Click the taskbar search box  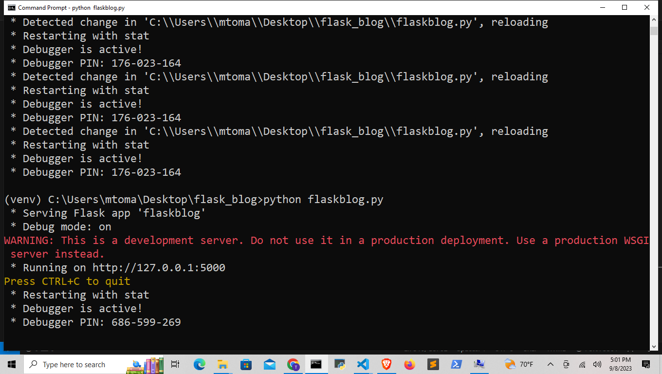[94, 364]
